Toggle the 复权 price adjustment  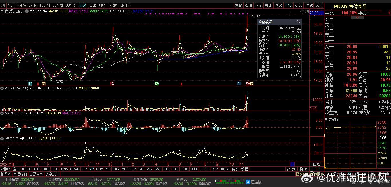[238, 5]
